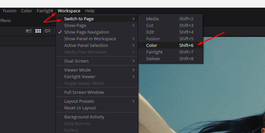265x133 pixels.
Task: Open the Fairlight menu in menu bar
Action: (45, 11)
